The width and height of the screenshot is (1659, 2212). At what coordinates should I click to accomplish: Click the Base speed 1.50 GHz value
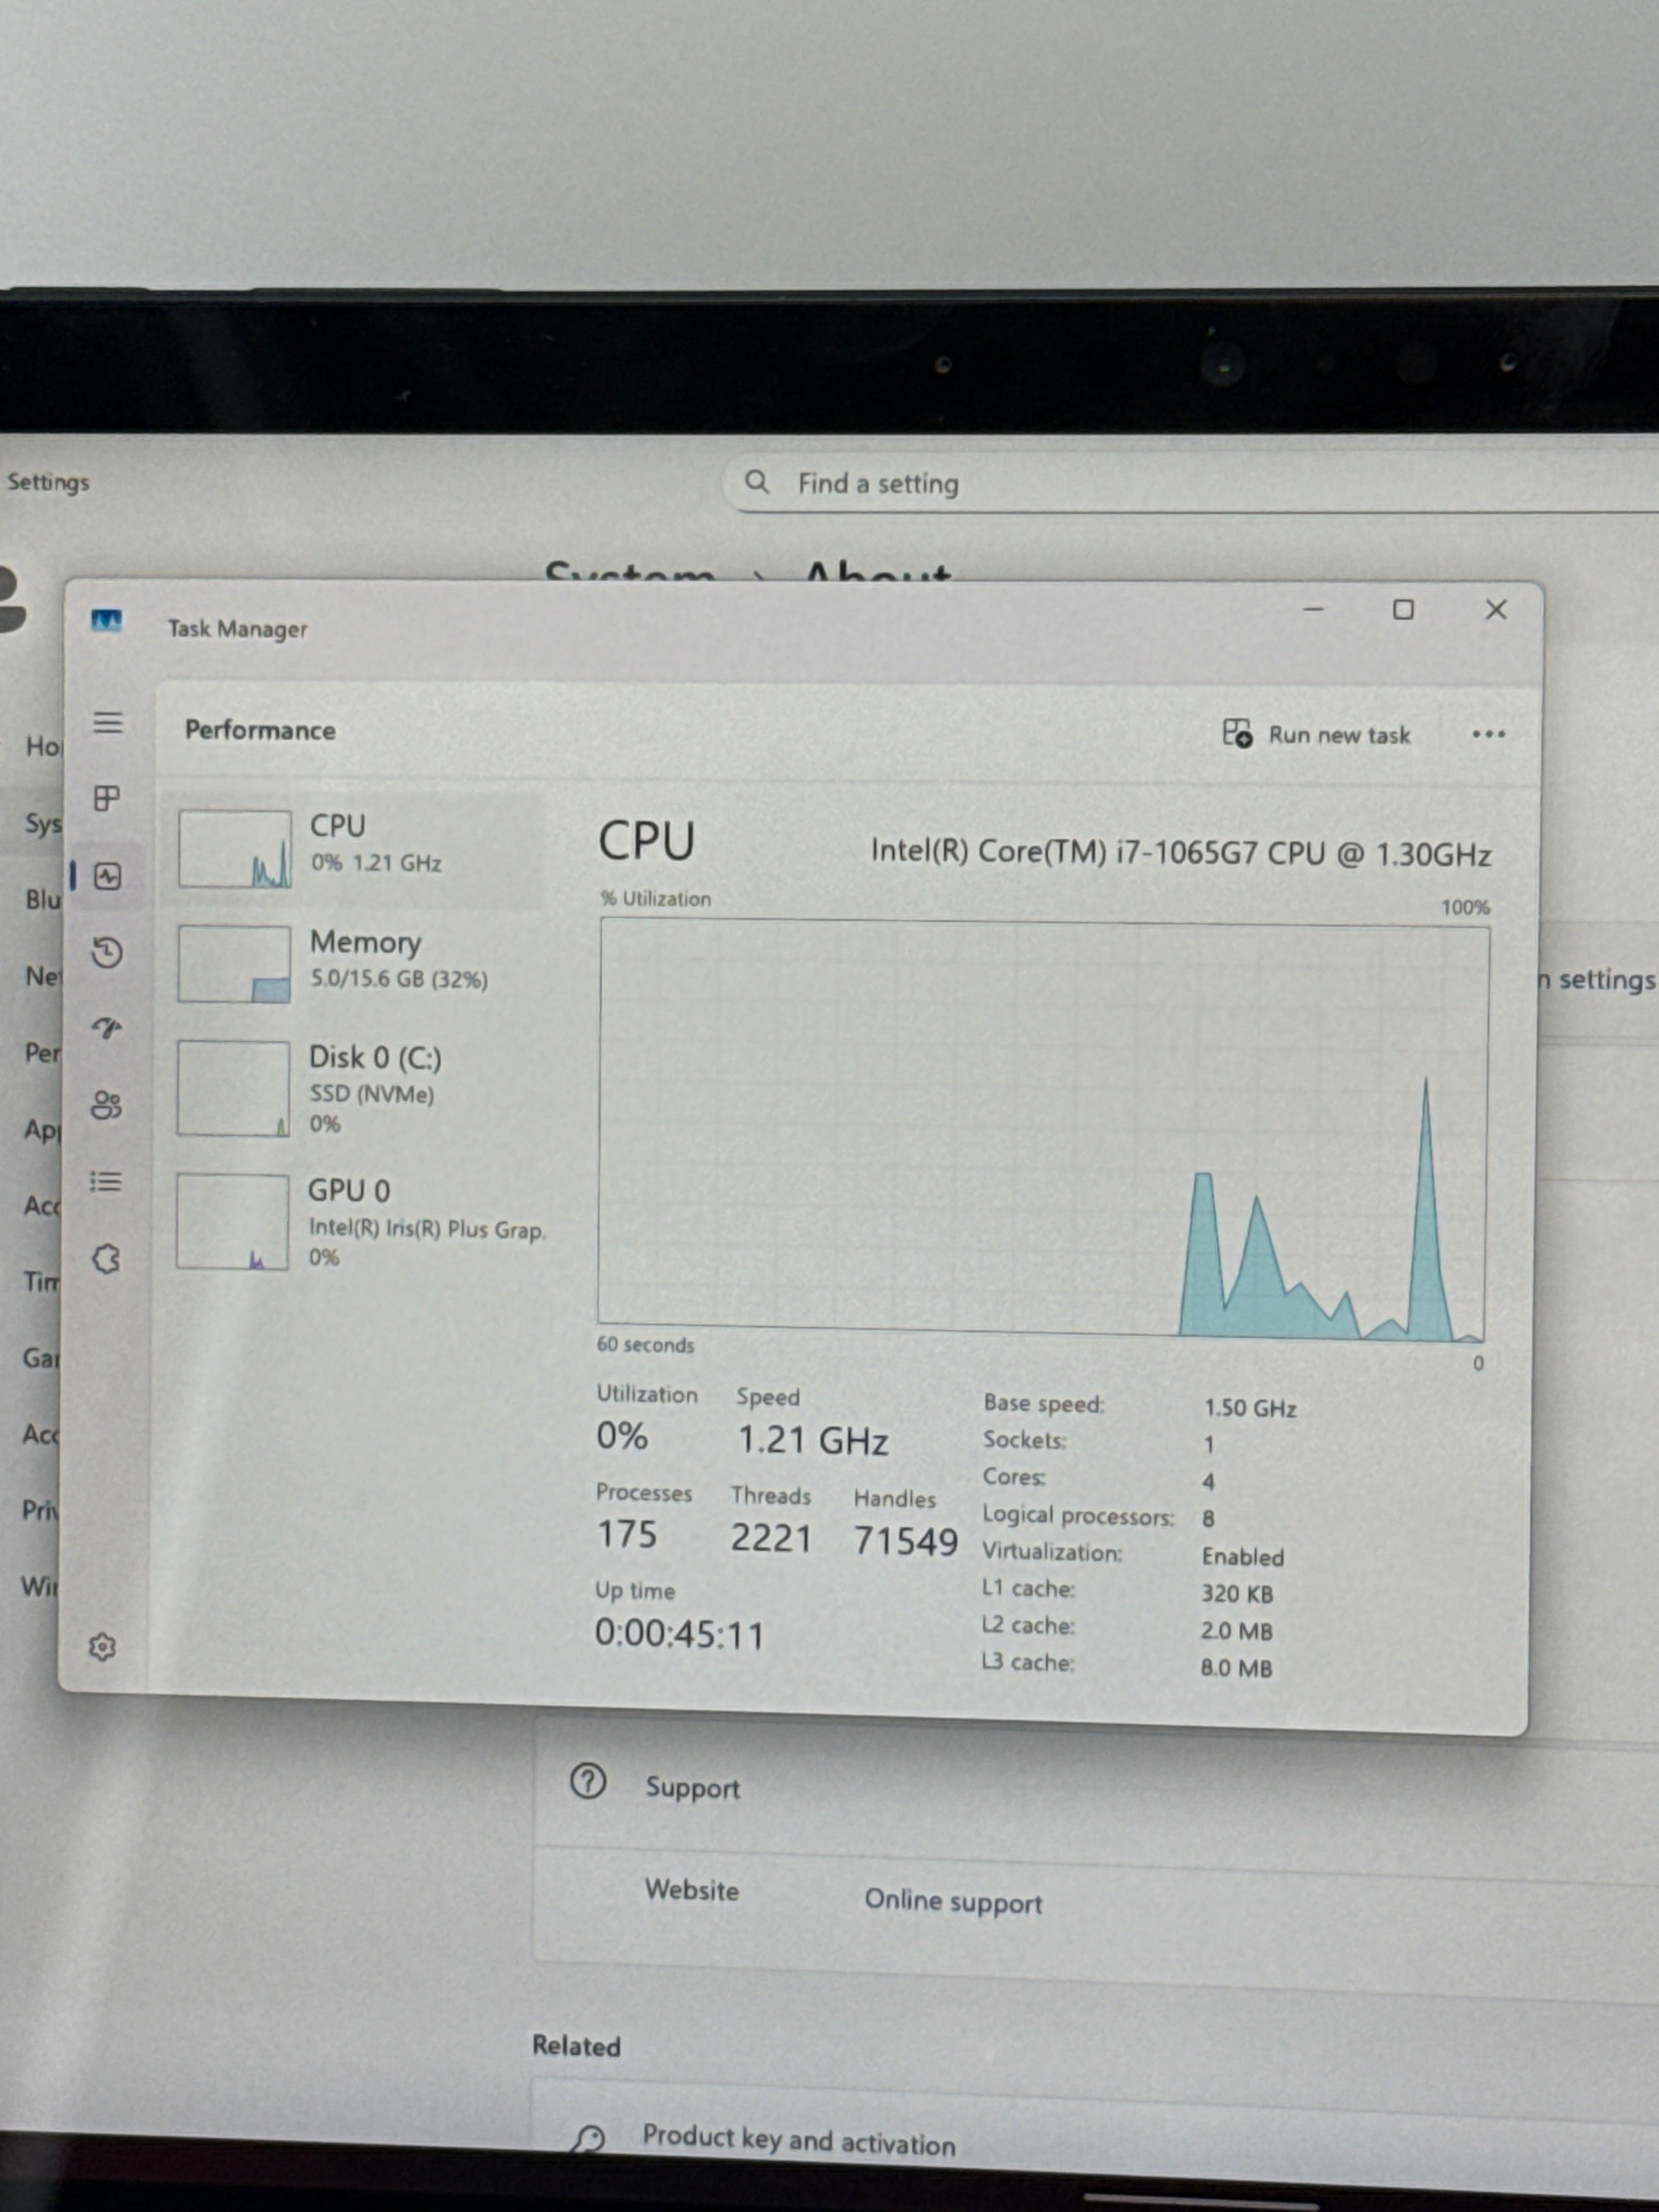1249,1408
